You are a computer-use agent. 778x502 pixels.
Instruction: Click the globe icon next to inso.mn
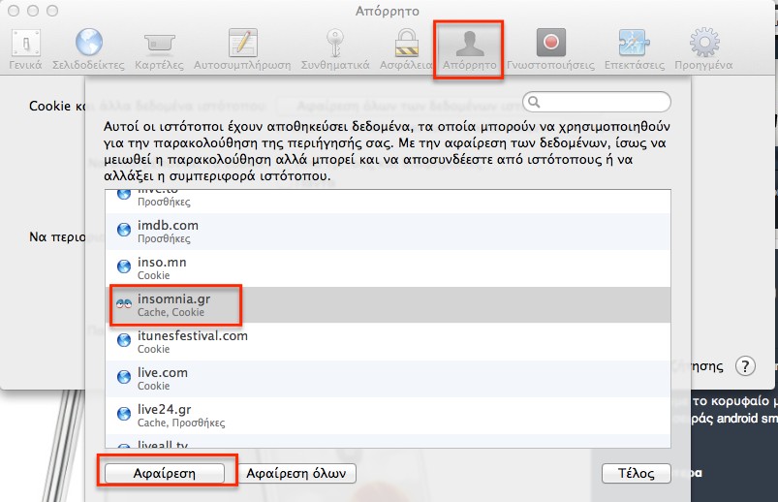click(x=124, y=267)
